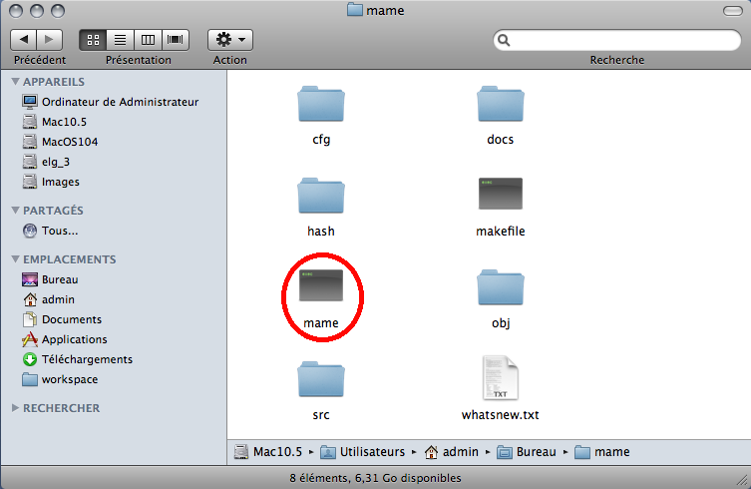
Task: Click Bureau in the path bar
Action: pos(527,452)
